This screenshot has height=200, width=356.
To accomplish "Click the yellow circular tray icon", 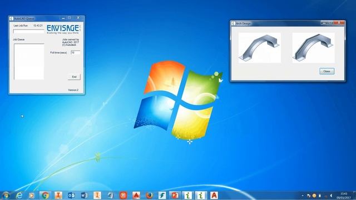I will click(x=314, y=196).
